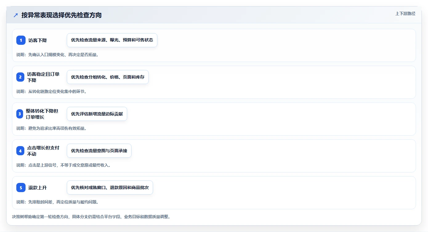This screenshot has height=232, width=428.
Task: Click step number 3 badge
Action: pyautogui.click(x=20, y=114)
